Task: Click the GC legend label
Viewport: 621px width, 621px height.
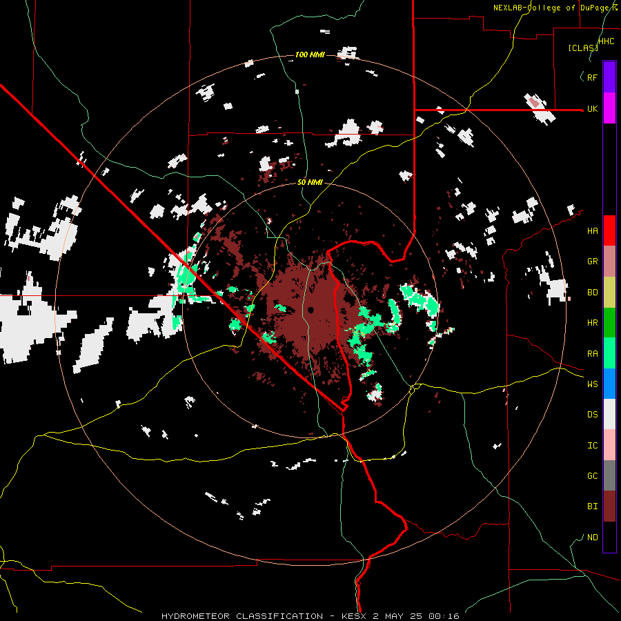Action: point(592,476)
